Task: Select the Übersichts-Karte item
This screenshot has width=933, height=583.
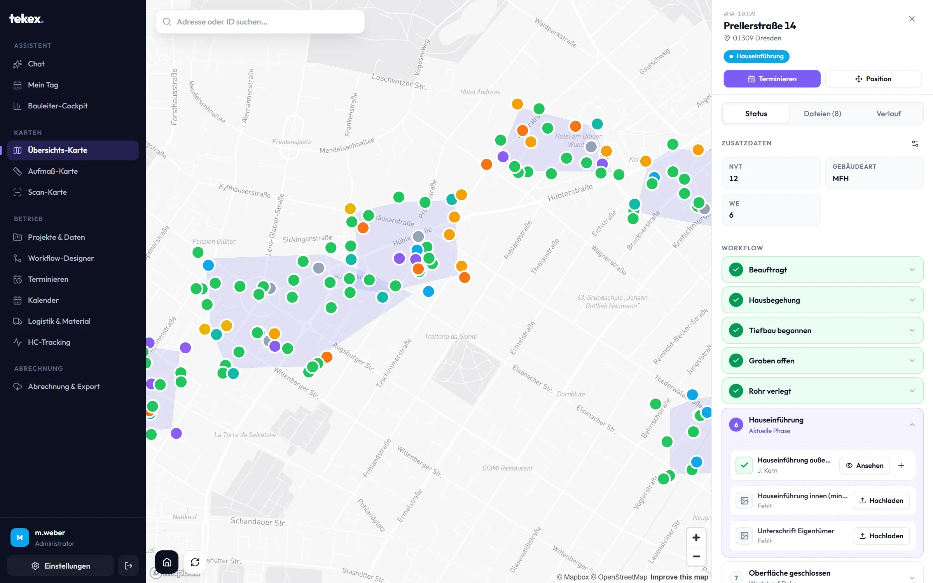Action: (73, 150)
